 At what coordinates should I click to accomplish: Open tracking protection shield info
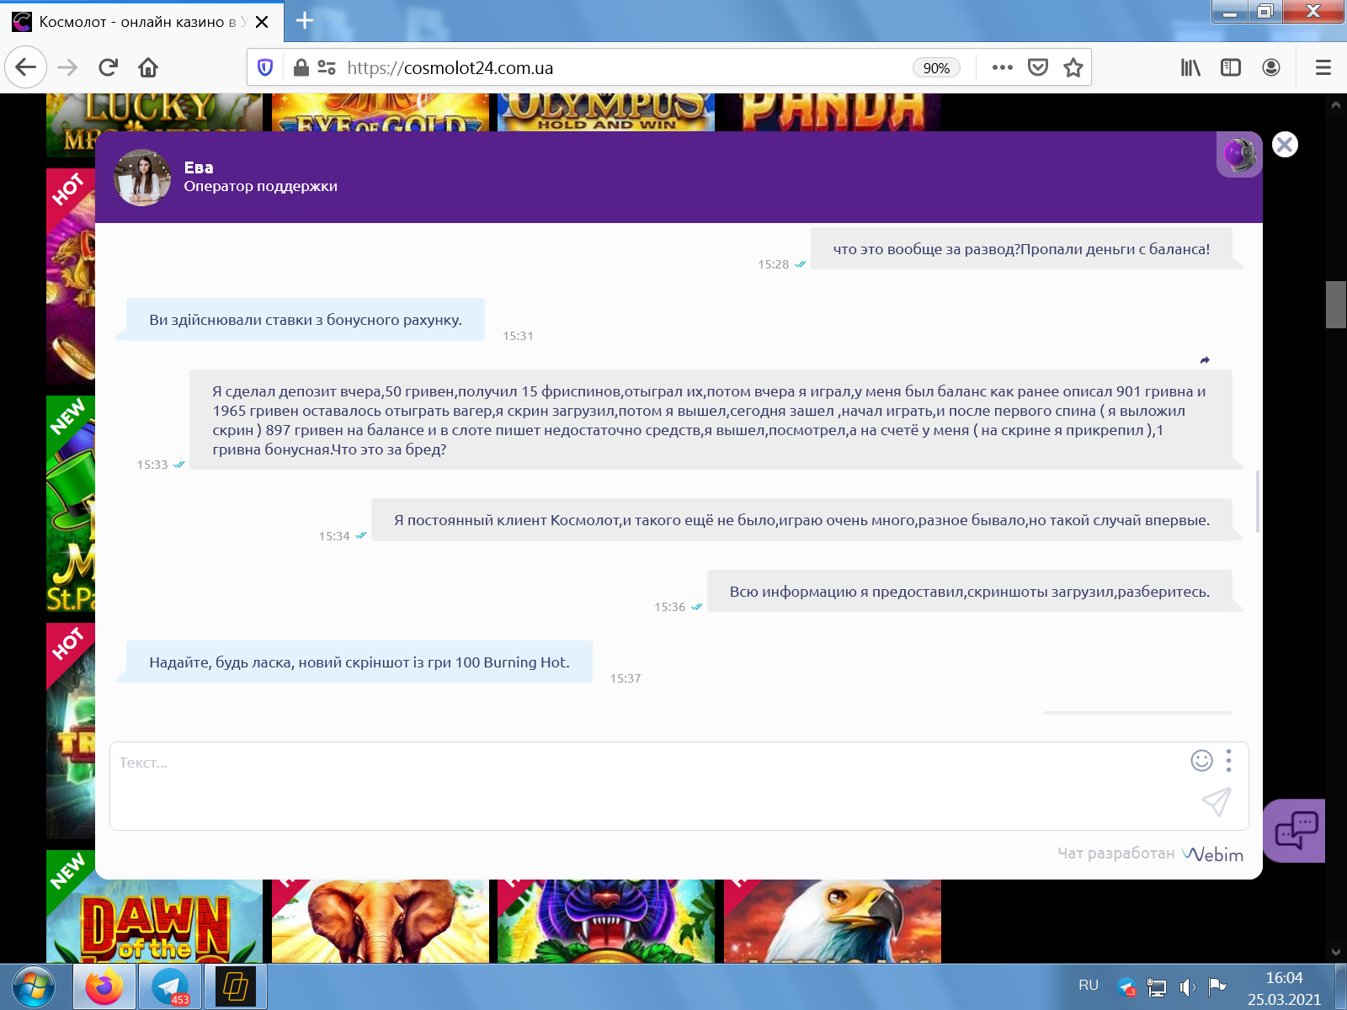click(265, 67)
